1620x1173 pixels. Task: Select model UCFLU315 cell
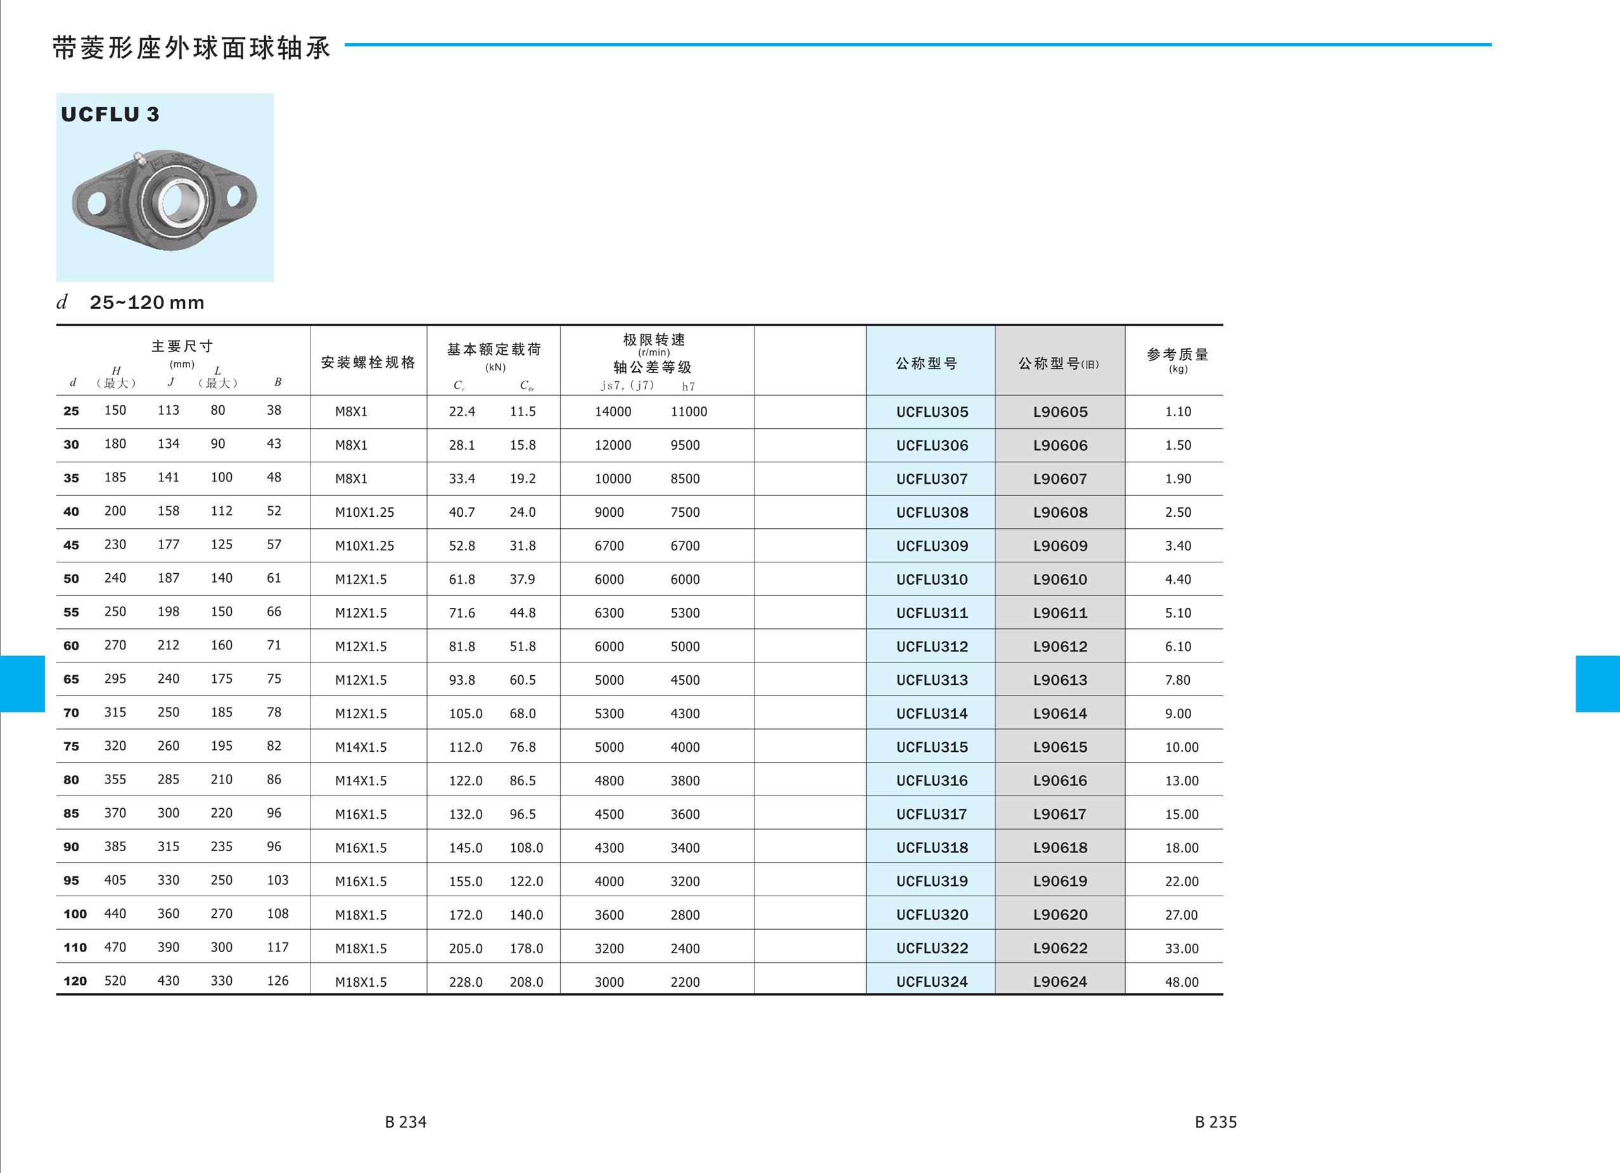[931, 747]
